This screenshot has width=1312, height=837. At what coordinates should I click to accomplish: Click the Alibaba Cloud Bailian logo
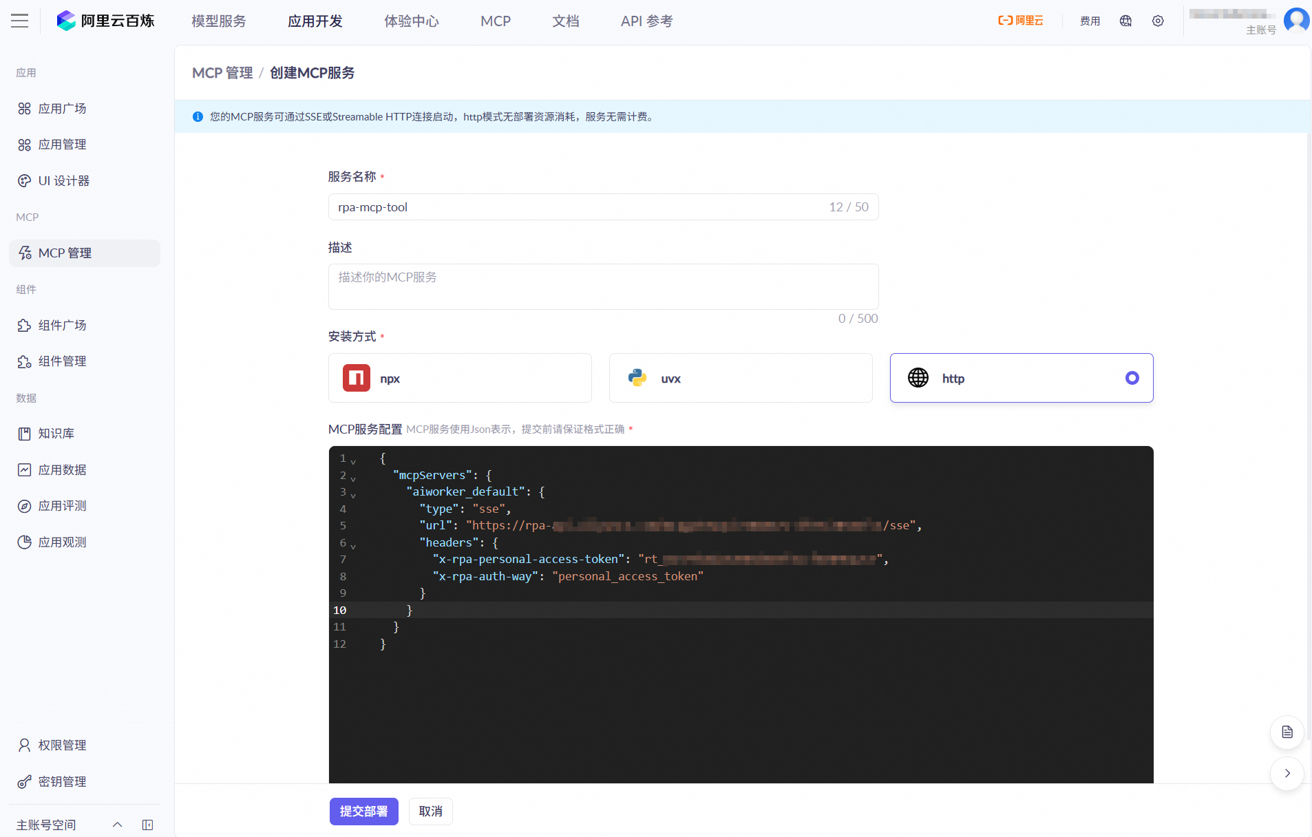[105, 21]
